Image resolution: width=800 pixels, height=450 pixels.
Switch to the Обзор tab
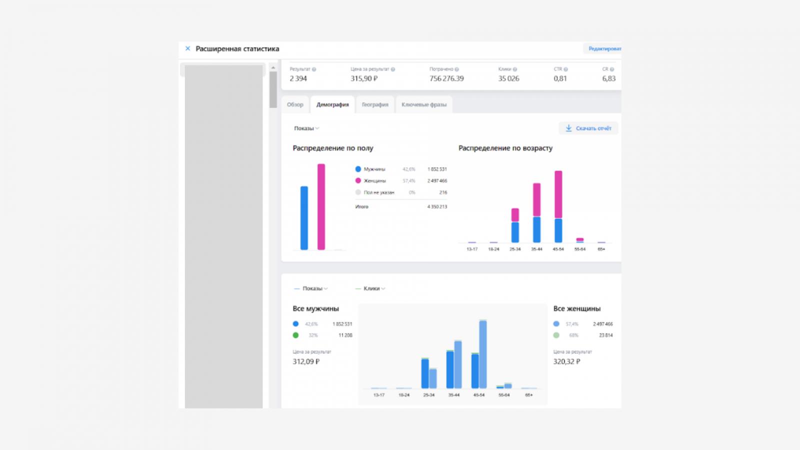pyautogui.click(x=295, y=104)
